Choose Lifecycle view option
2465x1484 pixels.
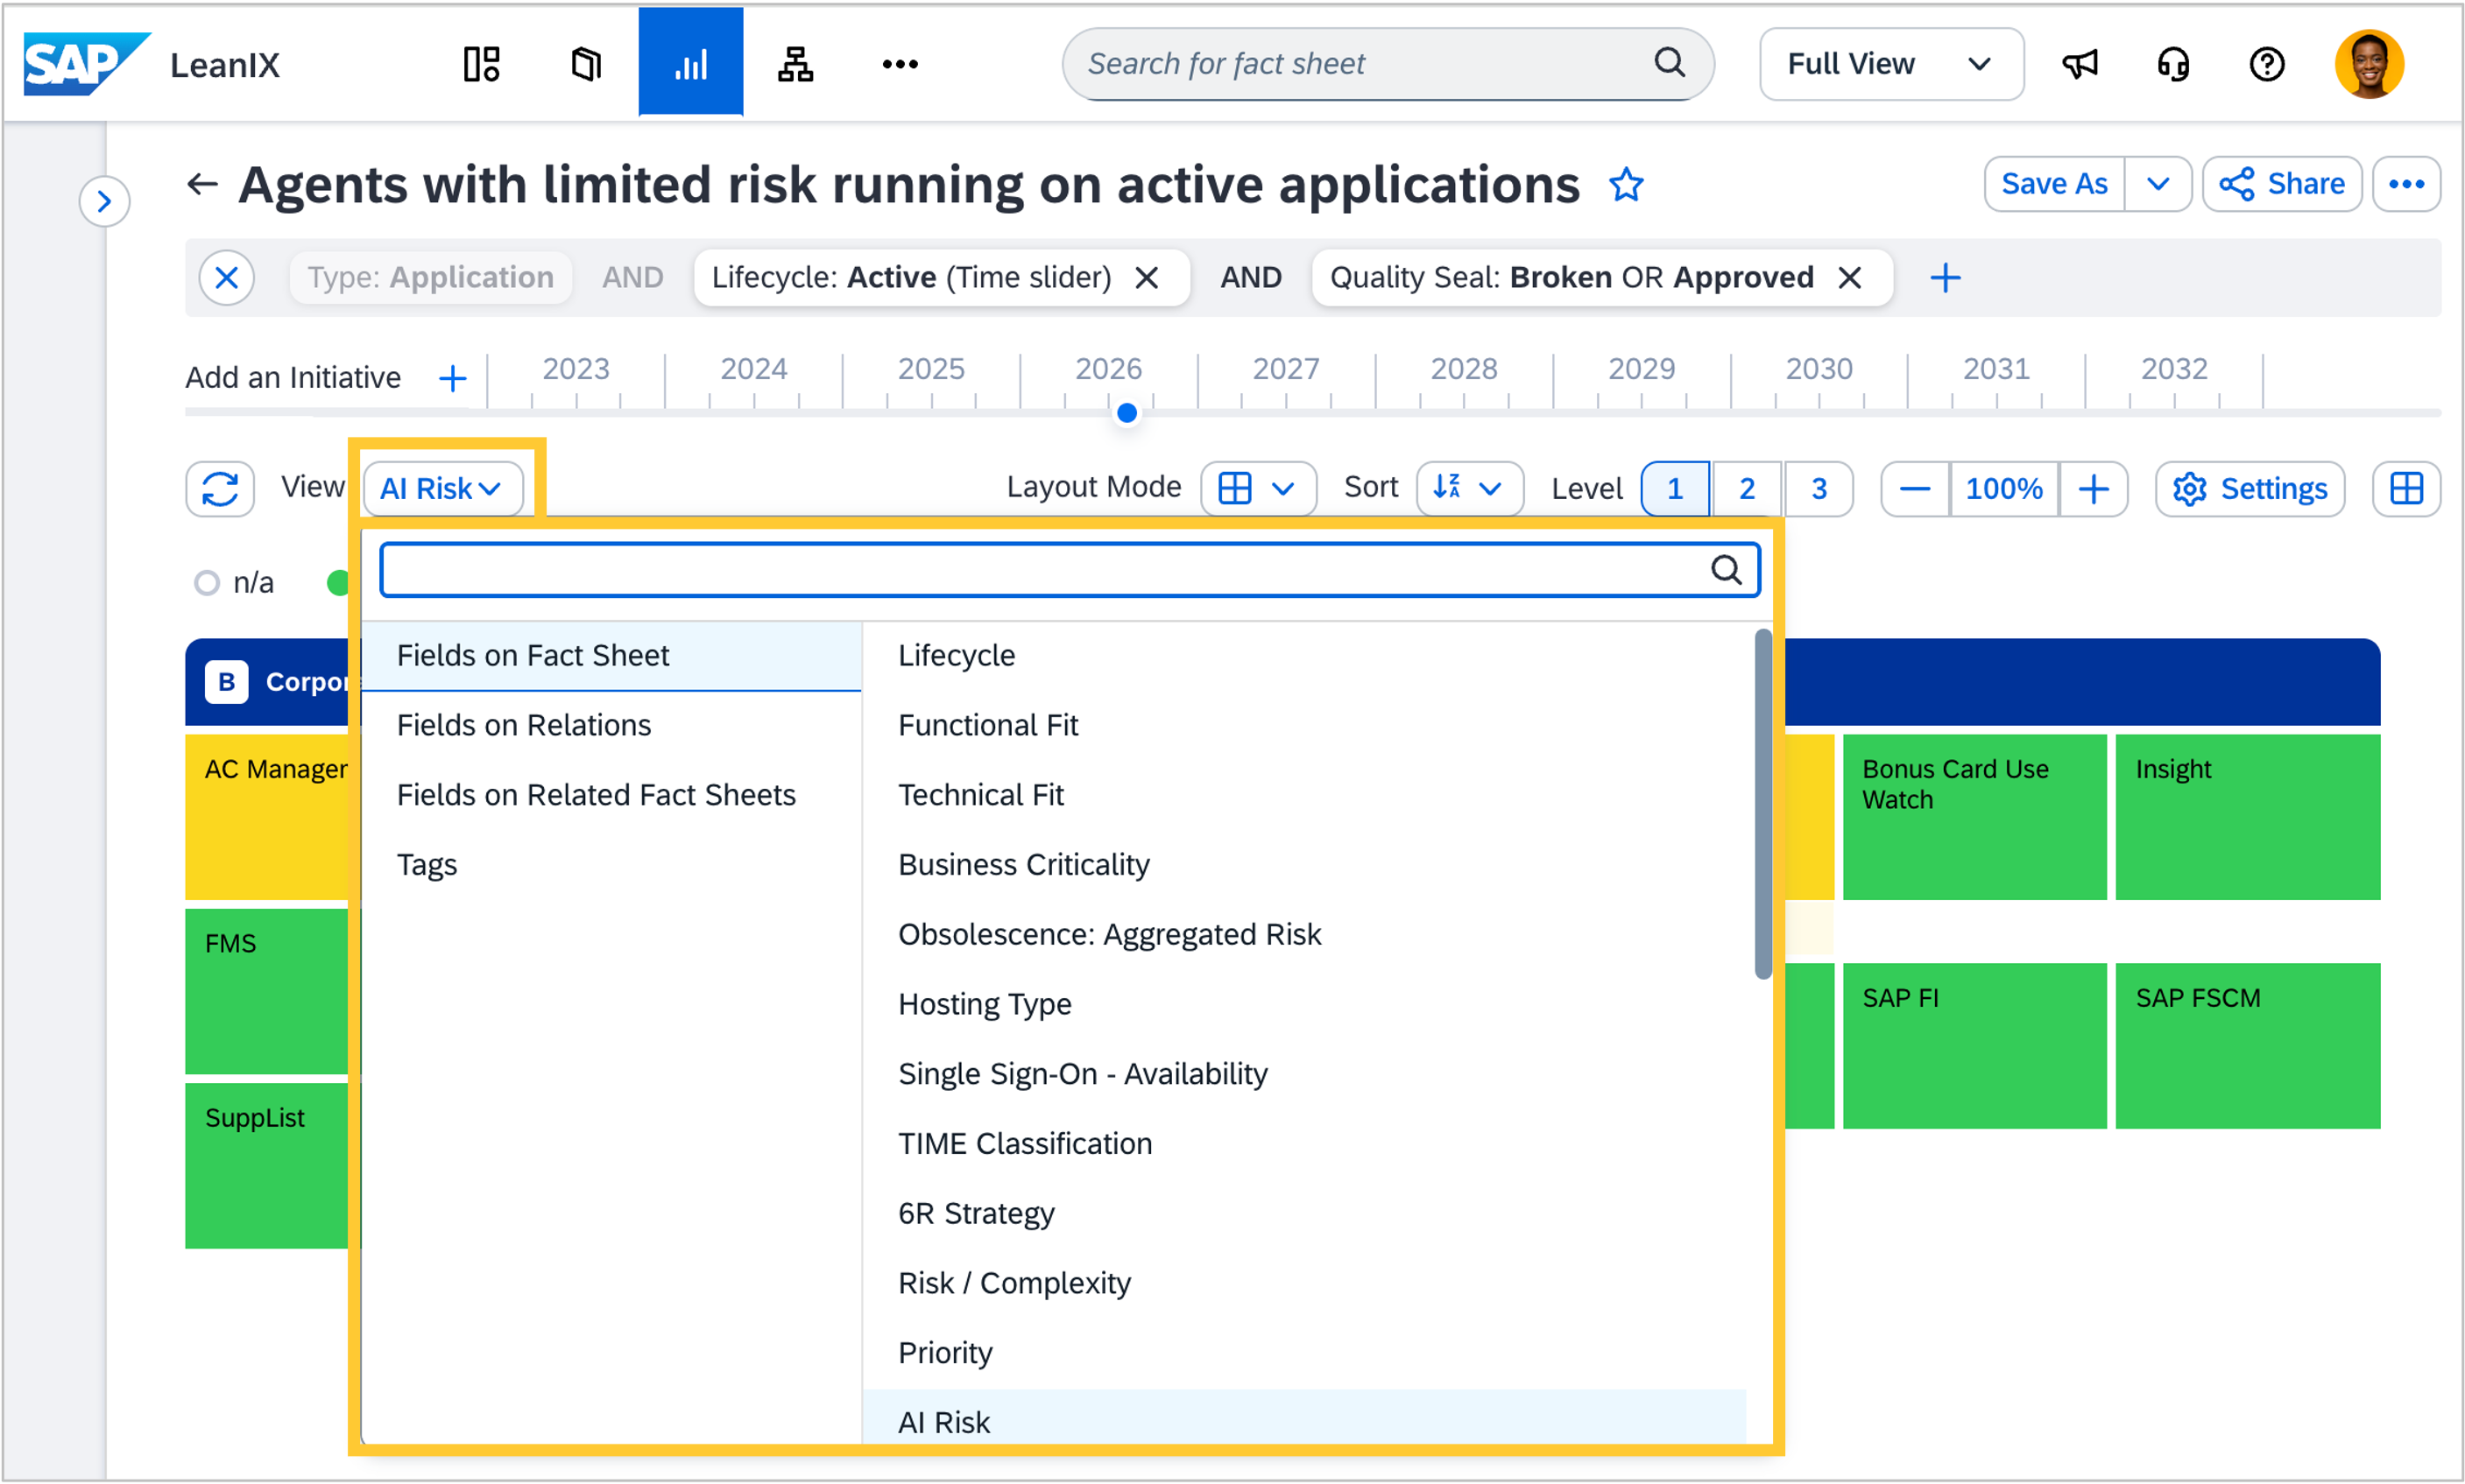(1304, 656)
